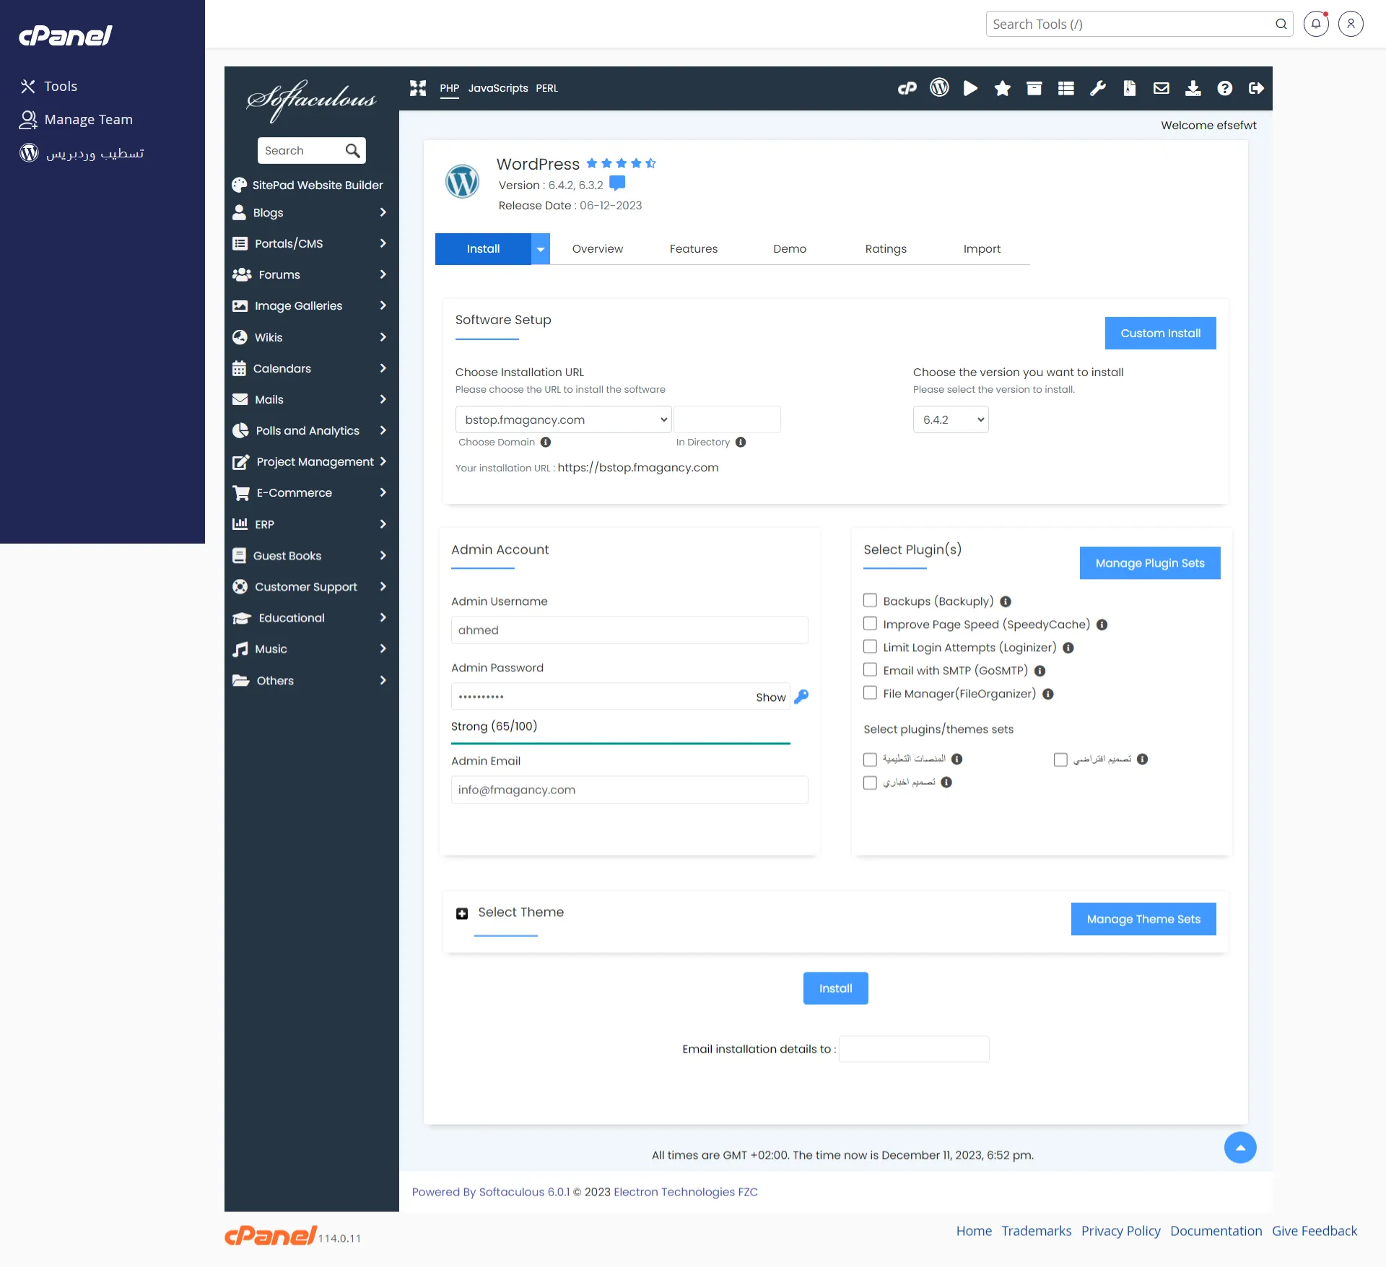Enable the Limit Login Attempts (Loginizer) checkbox
The height and width of the screenshot is (1267, 1386).
[869, 646]
